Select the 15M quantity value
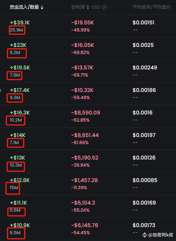The image size is (176, 241). [14, 188]
